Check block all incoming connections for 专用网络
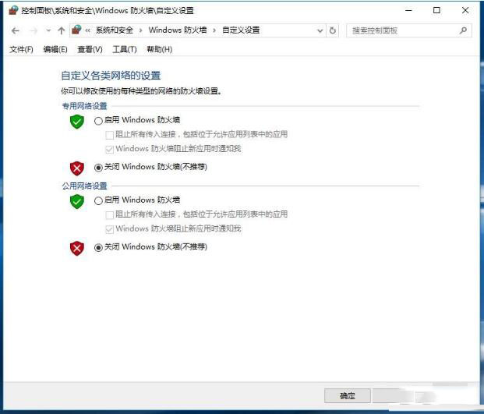Image resolution: width=484 pixels, height=414 pixels. pos(109,135)
